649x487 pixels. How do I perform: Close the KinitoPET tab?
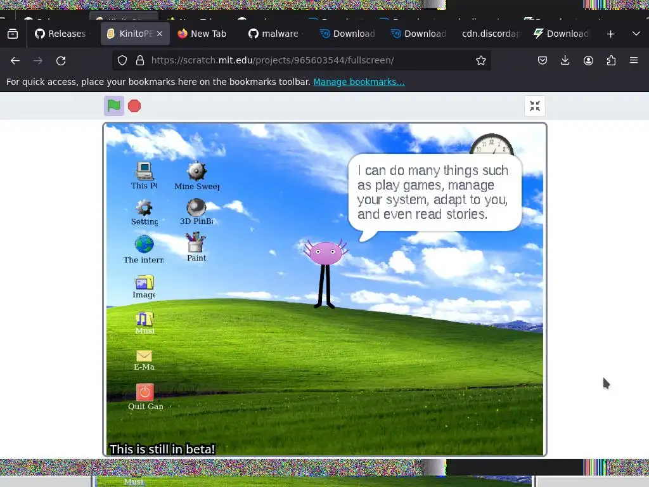tap(160, 34)
